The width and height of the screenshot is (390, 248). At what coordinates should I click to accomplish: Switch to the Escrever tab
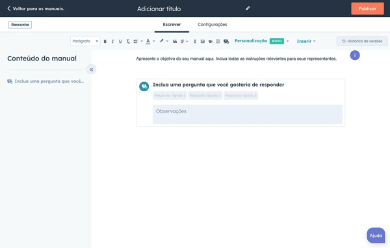tap(172, 24)
